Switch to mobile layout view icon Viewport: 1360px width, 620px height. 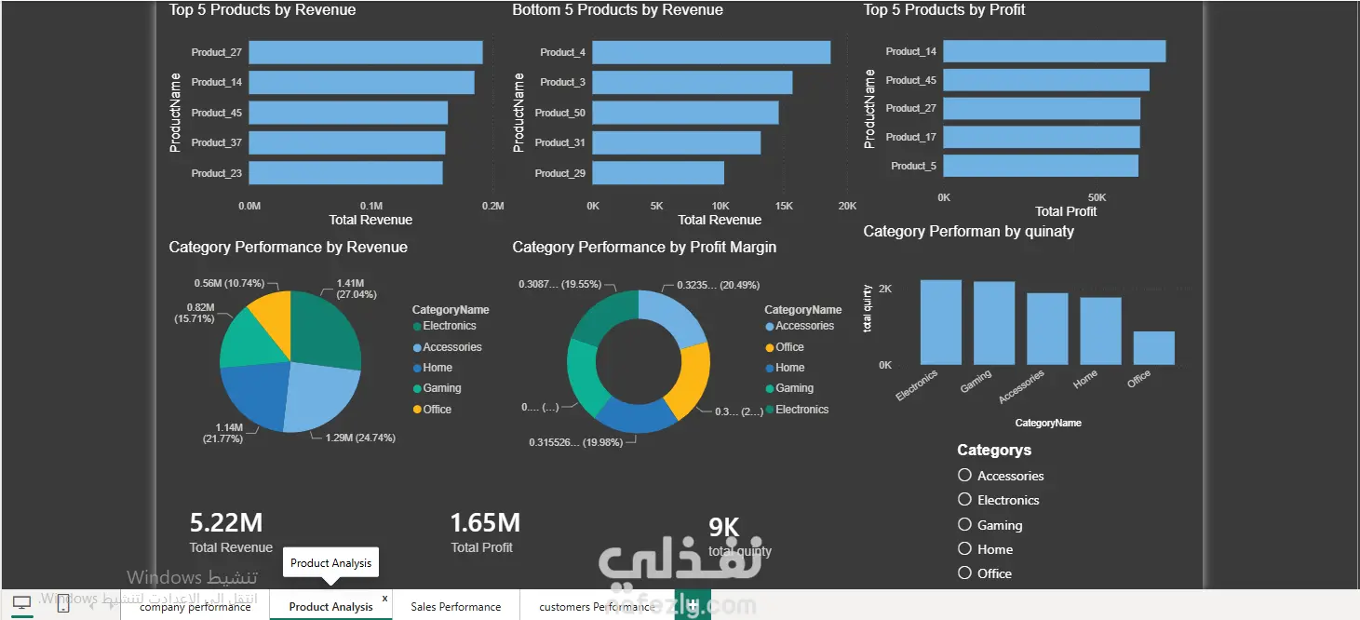pyautogui.click(x=62, y=603)
